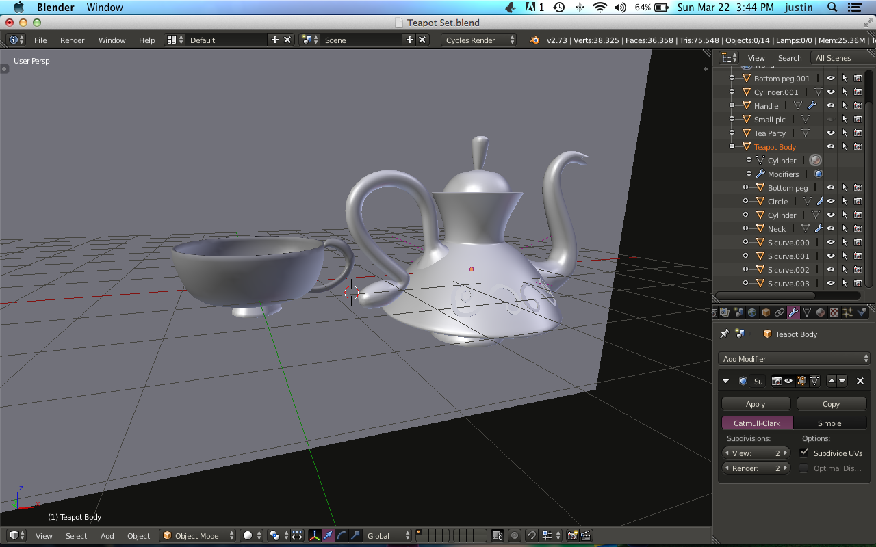Open the Particles properties tab
This screenshot has width=876, height=547.
point(848,312)
